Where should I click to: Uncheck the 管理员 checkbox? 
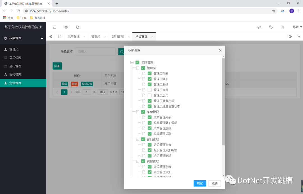143,68
